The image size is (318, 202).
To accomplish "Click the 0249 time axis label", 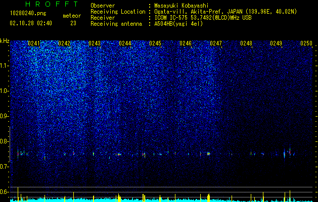I will click(x=276, y=43).
